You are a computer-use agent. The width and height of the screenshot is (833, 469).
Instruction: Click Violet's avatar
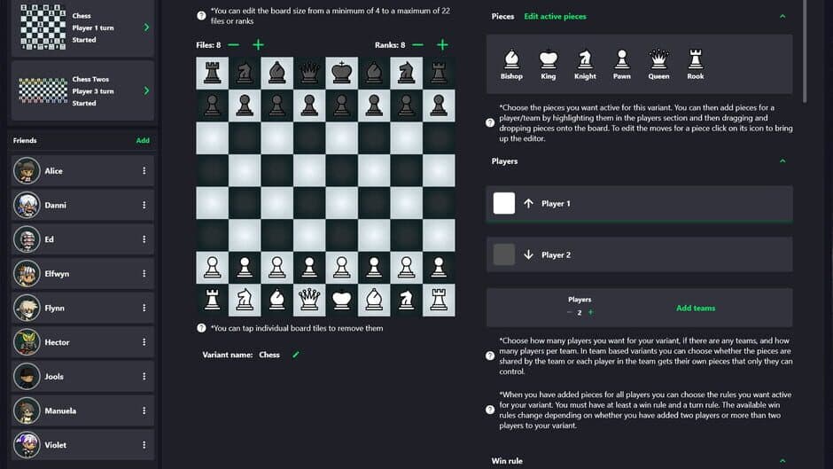pos(27,444)
